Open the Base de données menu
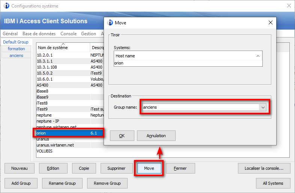295x193 pixels. pyautogui.click(x=39, y=34)
